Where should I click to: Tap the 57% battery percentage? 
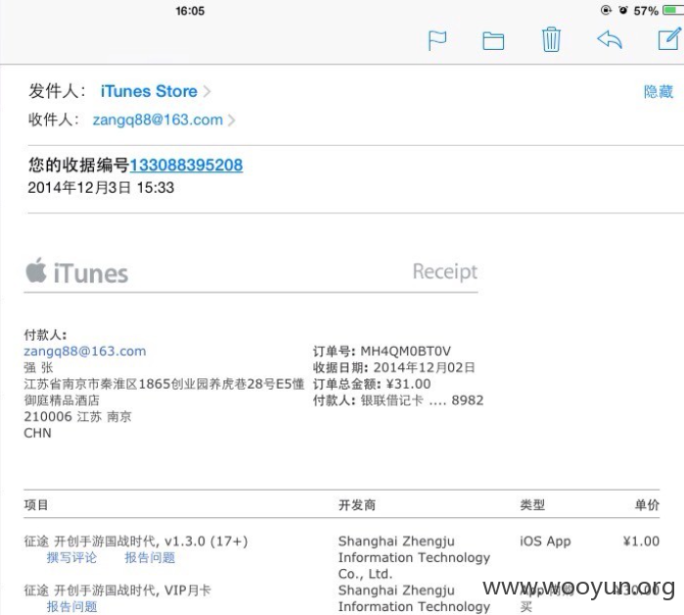click(x=646, y=11)
